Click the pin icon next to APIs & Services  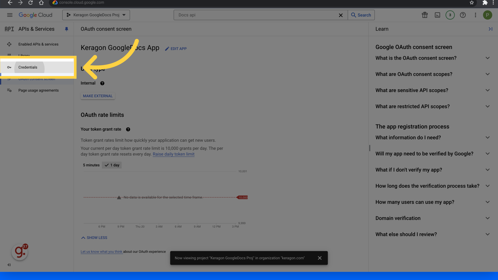pyautogui.click(x=66, y=29)
